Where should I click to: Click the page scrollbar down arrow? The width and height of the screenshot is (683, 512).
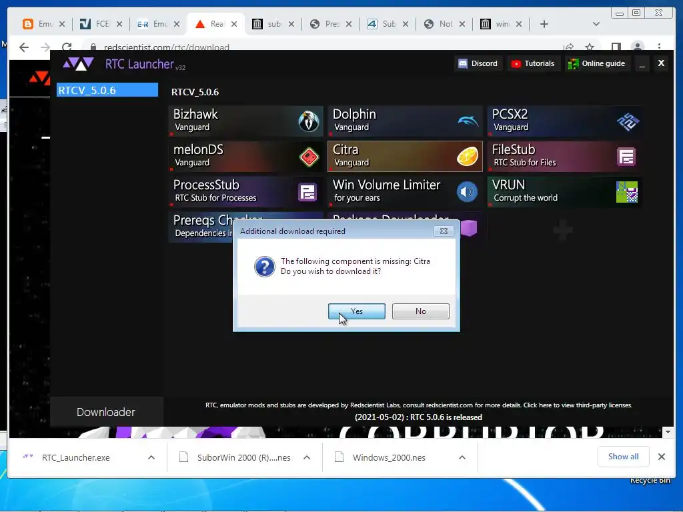(x=668, y=432)
